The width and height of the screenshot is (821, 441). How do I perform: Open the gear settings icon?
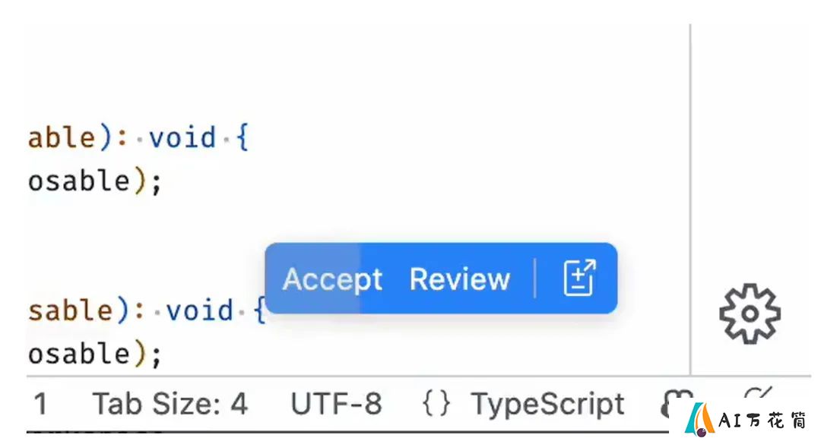point(750,313)
